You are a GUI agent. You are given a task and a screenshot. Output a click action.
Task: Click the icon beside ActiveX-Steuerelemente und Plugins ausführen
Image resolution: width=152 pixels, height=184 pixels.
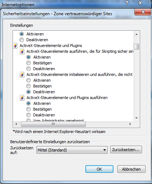22,98
